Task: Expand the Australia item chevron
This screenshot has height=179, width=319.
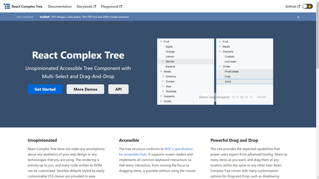Action: click(x=163, y=91)
